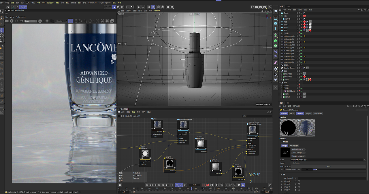Open Preferences menu in Redshift RenderView
Viewport: 369px width, 194px height.
pyautogui.click(x=20, y=17)
